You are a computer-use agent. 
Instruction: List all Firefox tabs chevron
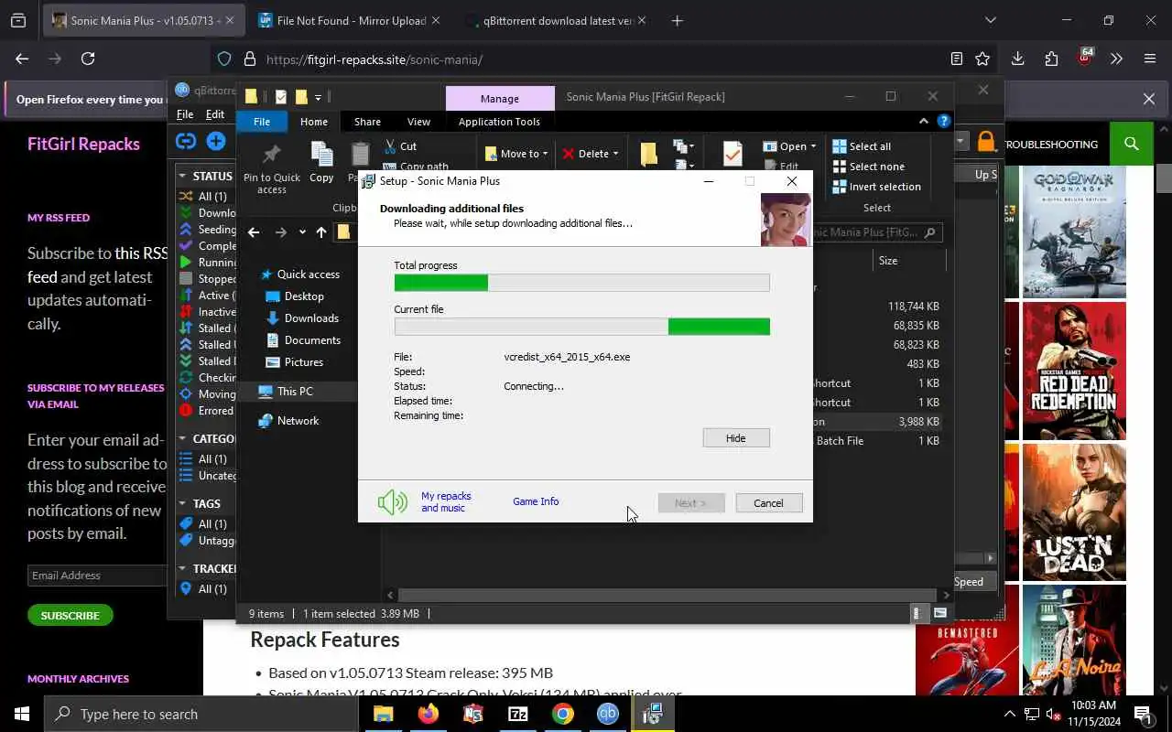point(990,20)
